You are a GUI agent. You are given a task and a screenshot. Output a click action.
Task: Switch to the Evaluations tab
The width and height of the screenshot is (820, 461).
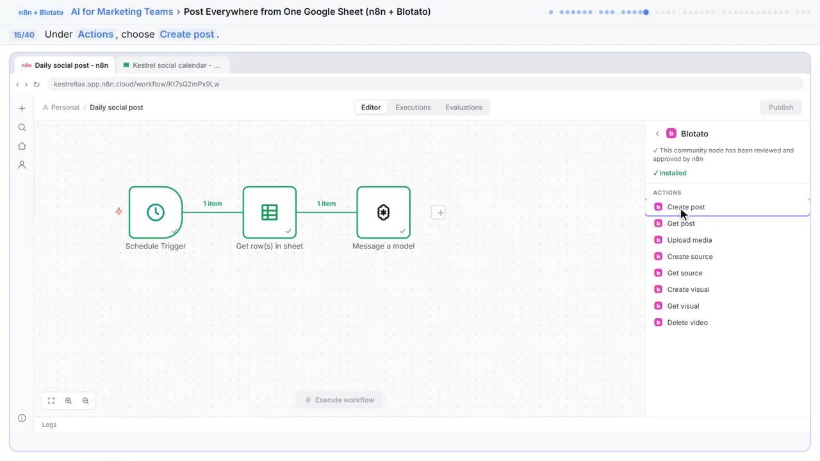click(464, 108)
